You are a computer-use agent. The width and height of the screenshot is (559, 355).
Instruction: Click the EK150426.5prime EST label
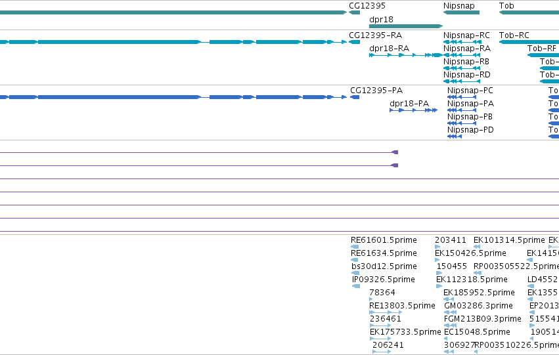click(470, 253)
